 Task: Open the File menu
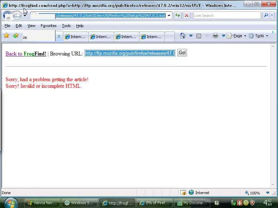(x=7, y=26)
